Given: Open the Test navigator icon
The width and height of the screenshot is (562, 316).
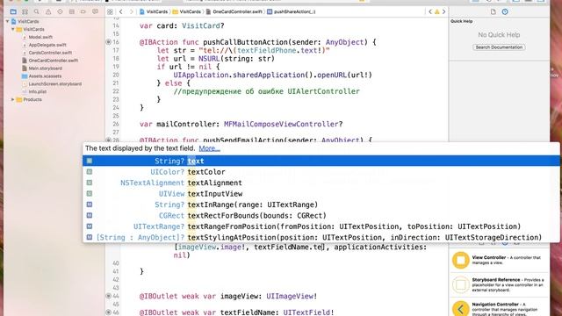Looking at the screenshot, I should tap(60, 11).
